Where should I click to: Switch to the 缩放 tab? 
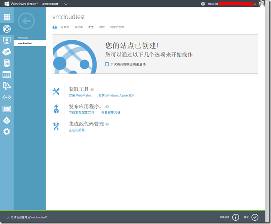(102, 27)
